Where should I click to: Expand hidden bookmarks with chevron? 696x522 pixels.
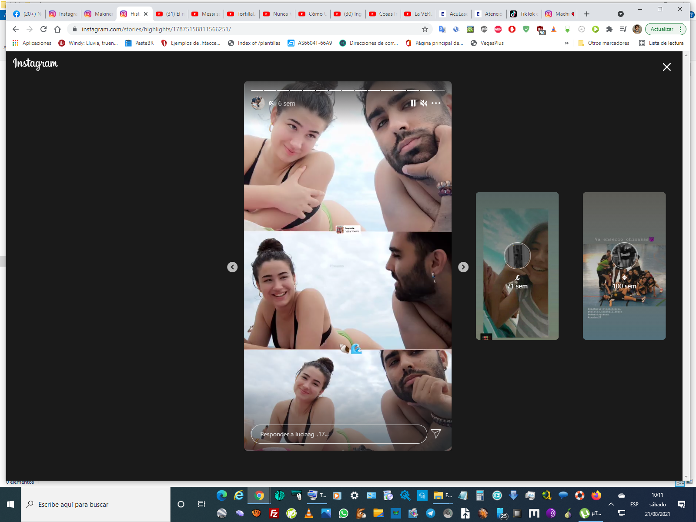pyautogui.click(x=566, y=43)
